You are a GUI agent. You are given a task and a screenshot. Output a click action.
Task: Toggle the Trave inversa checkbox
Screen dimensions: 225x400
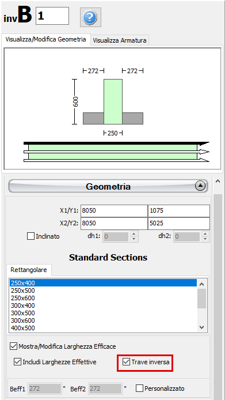[127, 362]
